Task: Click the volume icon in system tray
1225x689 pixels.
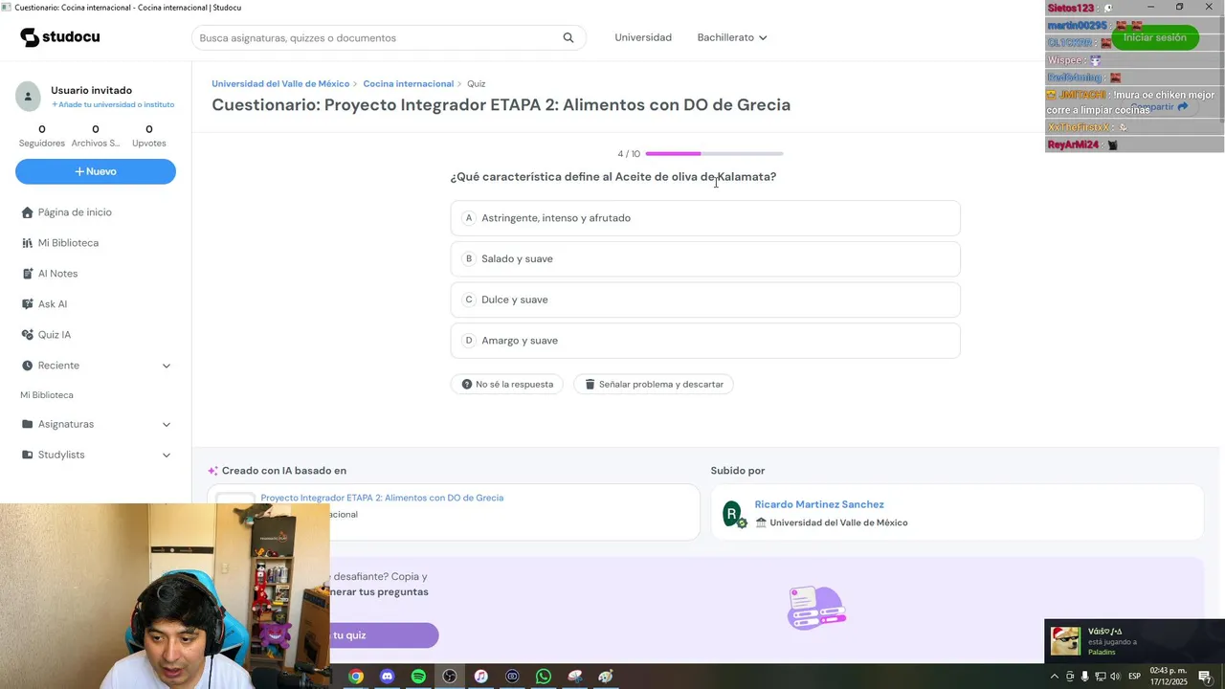Action: tap(1115, 677)
